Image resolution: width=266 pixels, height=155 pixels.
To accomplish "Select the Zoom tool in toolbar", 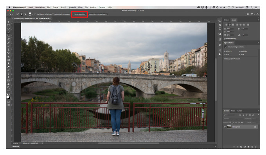I will click(9, 87).
